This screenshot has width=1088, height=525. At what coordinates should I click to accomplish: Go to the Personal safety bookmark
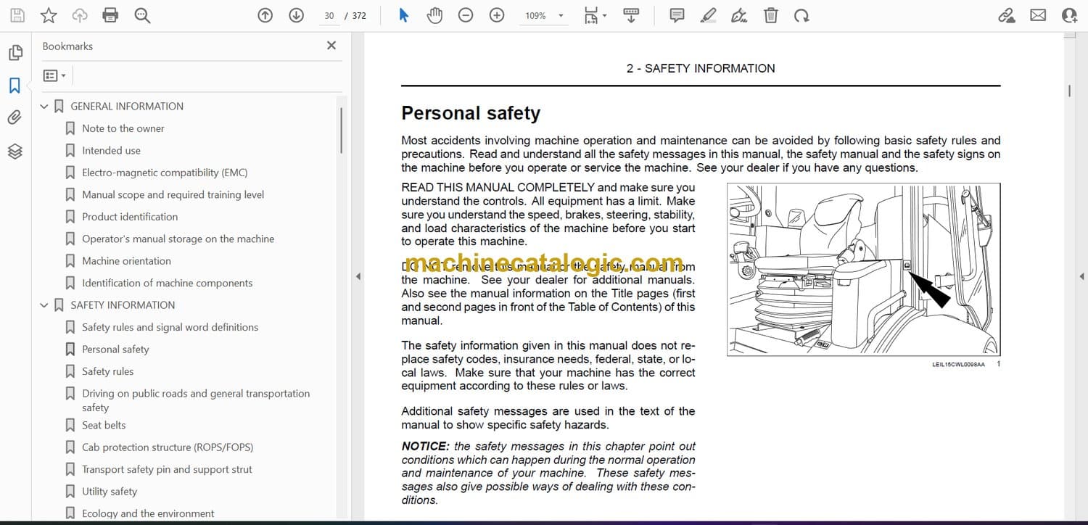click(x=115, y=350)
